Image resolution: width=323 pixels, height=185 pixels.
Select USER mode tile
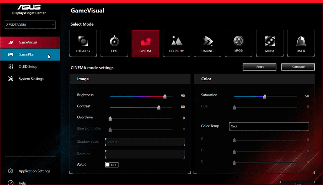301,43
